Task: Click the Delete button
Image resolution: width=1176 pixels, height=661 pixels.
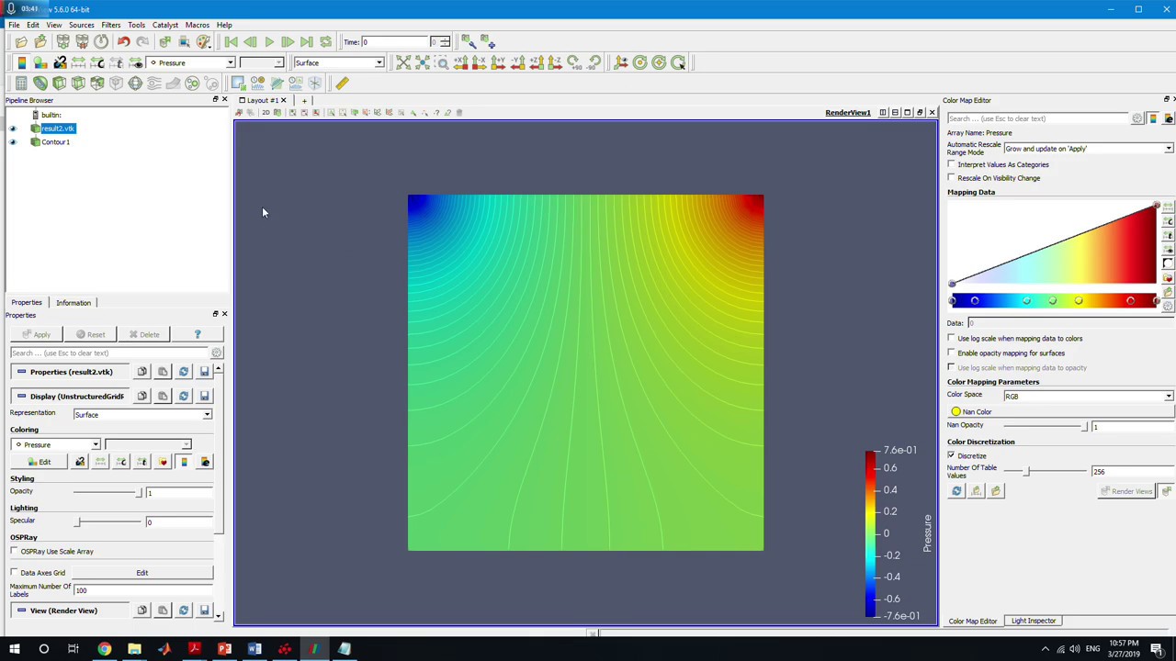Action: click(144, 334)
